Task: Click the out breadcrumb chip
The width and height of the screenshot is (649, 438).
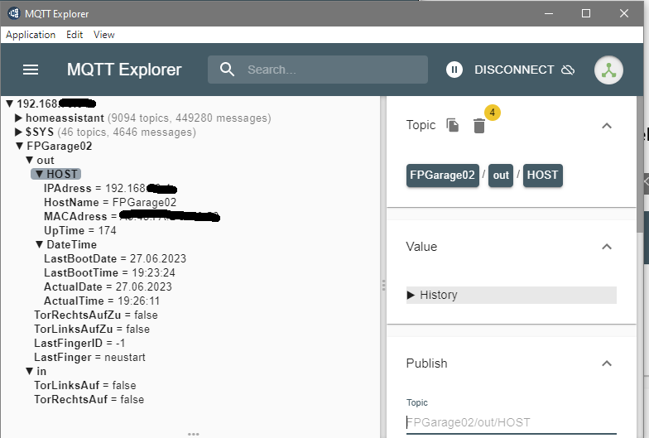Action: tap(501, 176)
